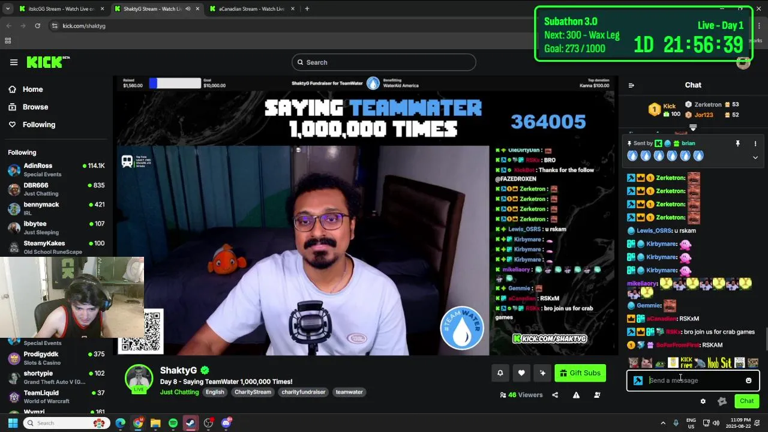Go back in browser history

click(x=9, y=26)
